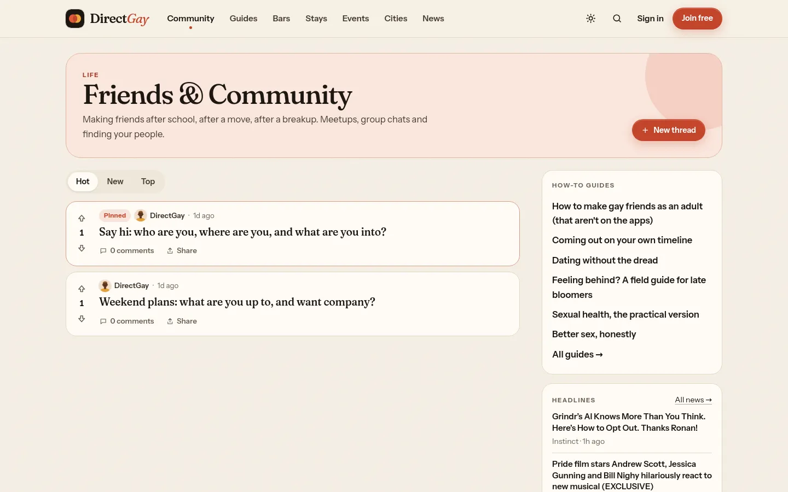The image size is (788, 492).
Task: Downvote the 'Weekend plans' thread
Action: tap(82, 319)
